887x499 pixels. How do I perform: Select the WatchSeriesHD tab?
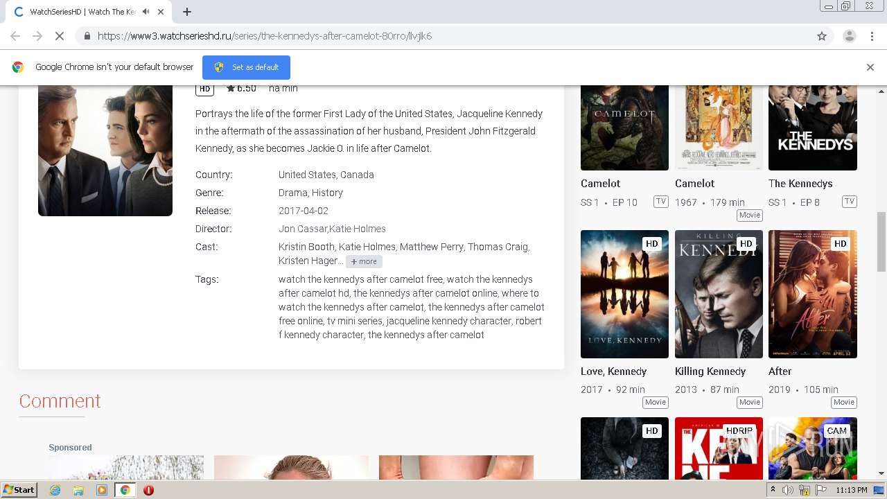click(83, 12)
